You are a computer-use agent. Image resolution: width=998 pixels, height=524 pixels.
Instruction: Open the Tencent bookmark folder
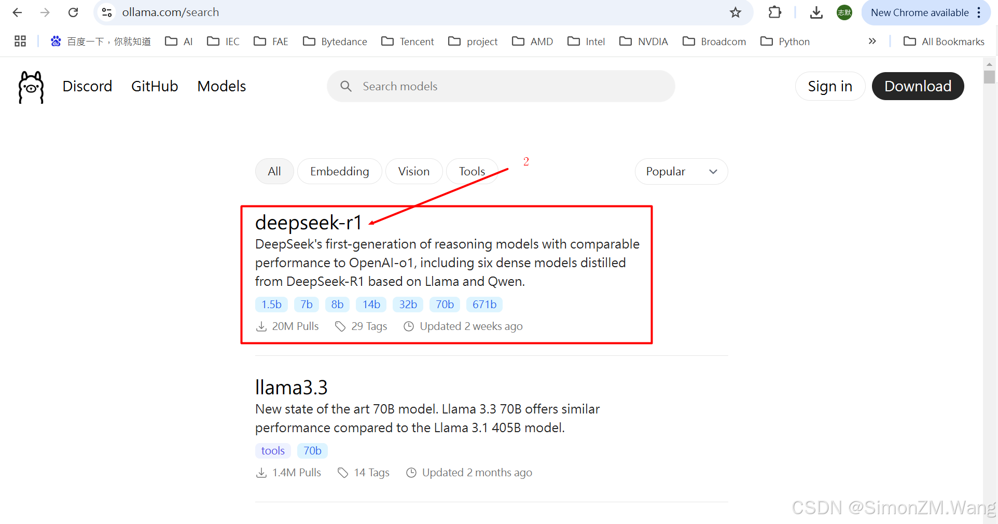pyautogui.click(x=408, y=42)
